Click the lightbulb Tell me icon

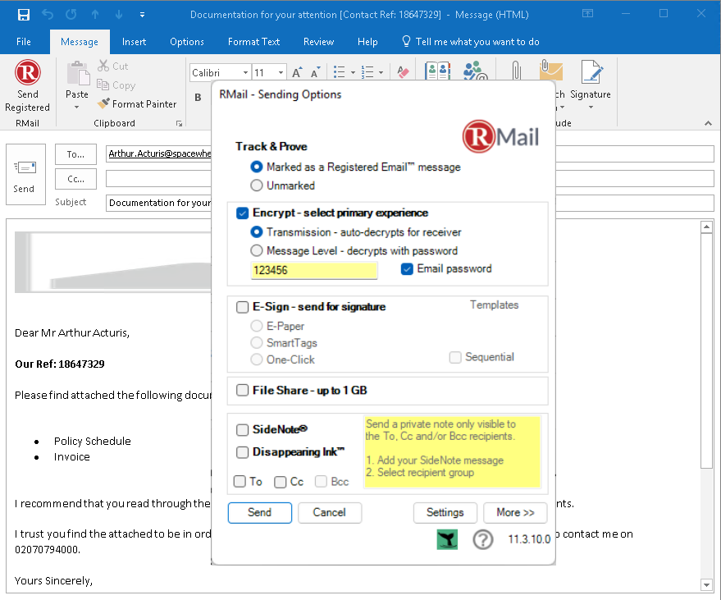[x=406, y=41]
